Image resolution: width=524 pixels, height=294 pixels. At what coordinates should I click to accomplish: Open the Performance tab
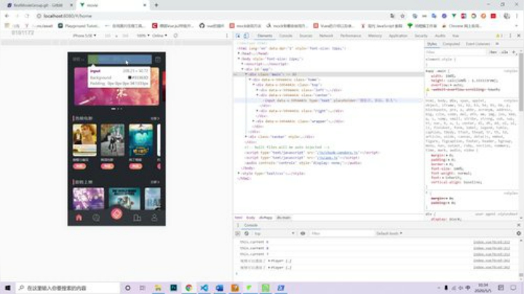pyautogui.click(x=351, y=36)
